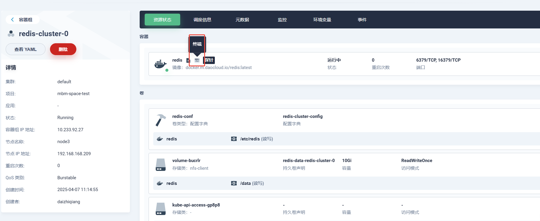Click the back arrow beside 容器组
The height and width of the screenshot is (221, 540).
pyautogui.click(x=12, y=20)
